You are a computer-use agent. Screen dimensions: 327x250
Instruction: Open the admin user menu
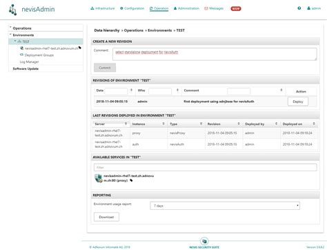coord(314,8)
